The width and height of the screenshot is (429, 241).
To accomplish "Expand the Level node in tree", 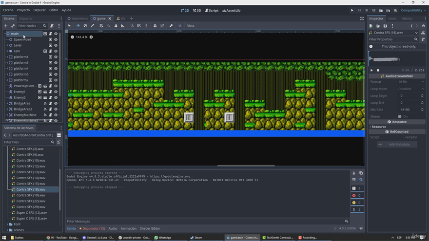I will [7, 45].
